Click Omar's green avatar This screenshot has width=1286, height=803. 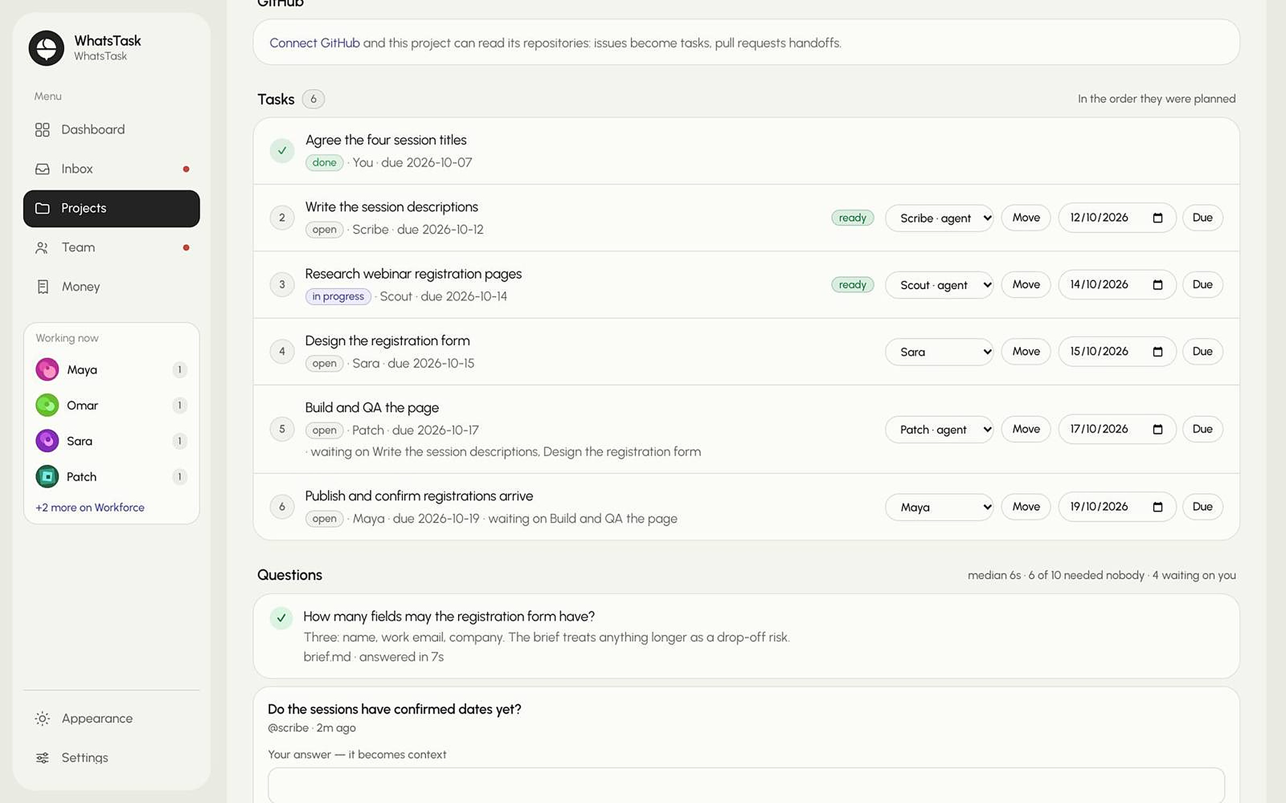click(x=47, y=405)
